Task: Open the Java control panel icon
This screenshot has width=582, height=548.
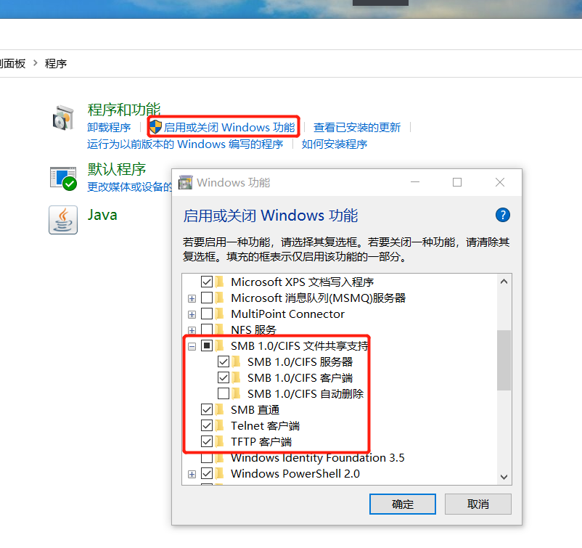Action: [63, 220]
